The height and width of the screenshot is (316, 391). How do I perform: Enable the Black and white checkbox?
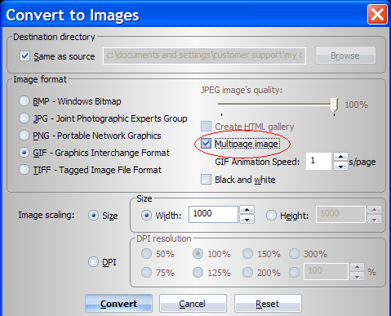pos(206,180)
